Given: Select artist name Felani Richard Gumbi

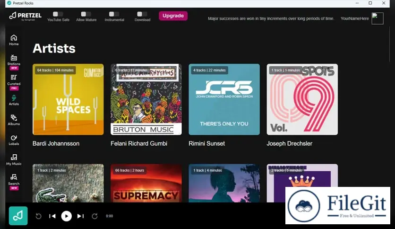Looking at the screenshot, I should (x=139, y=143).
